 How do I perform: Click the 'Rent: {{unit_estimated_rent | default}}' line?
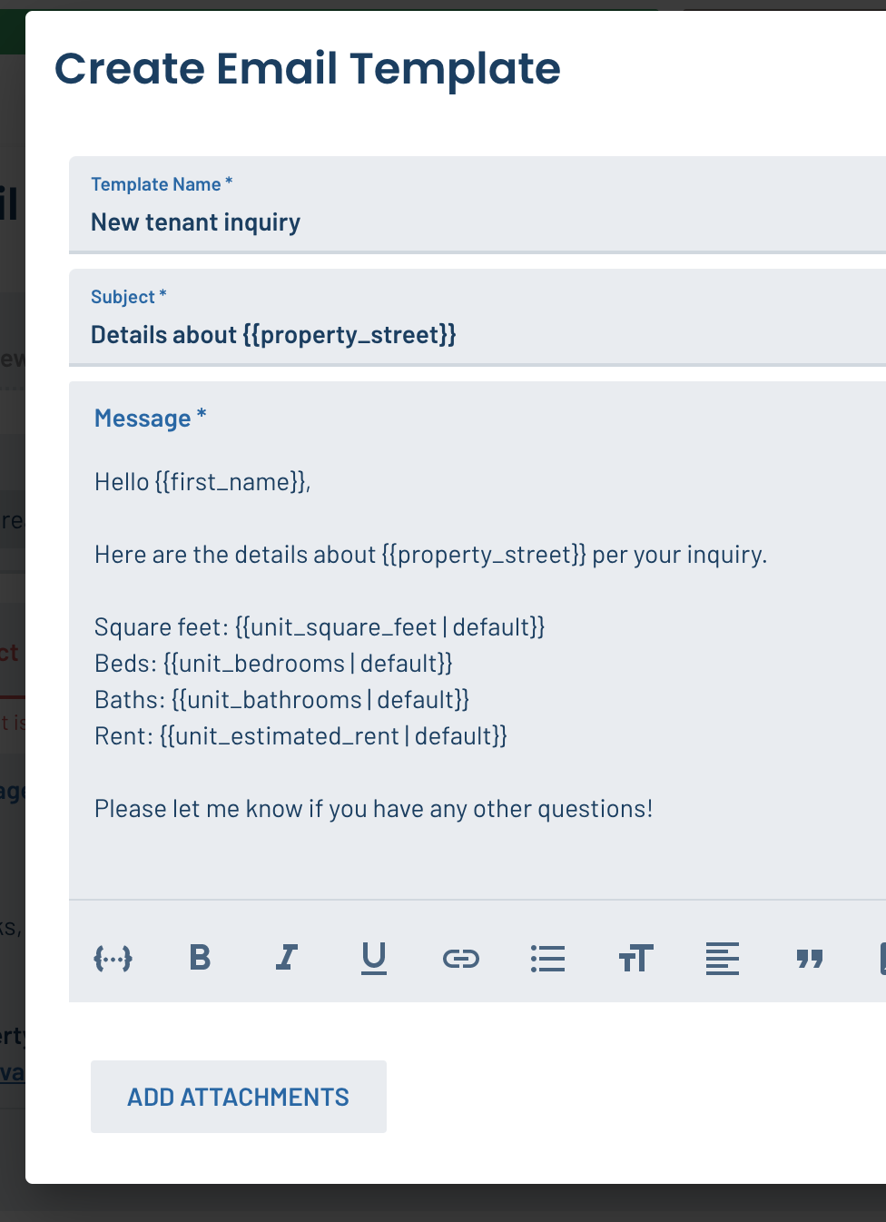pyautogui.click(x=300, y=736)
